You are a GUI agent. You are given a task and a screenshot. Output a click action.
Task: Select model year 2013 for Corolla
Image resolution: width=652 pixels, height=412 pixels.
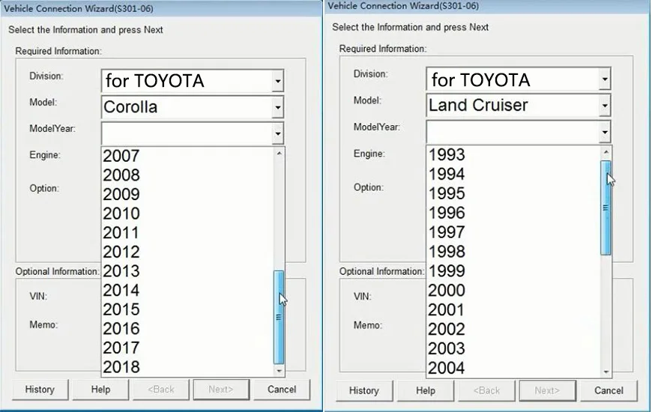[187, 270]
